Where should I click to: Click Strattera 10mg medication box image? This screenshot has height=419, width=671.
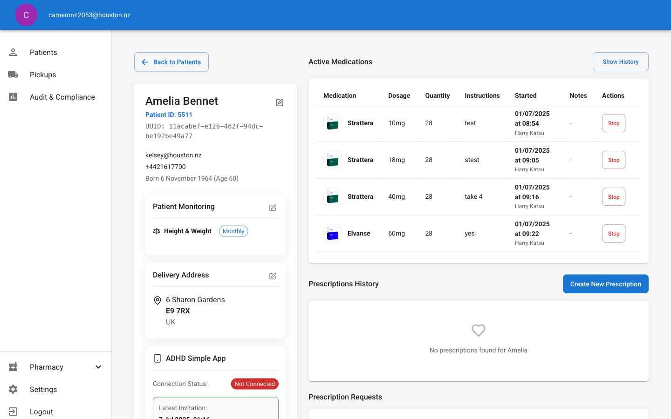tap(333, 123)
